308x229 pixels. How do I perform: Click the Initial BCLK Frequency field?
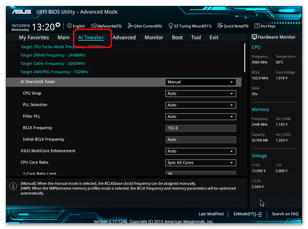click(201, 140)
